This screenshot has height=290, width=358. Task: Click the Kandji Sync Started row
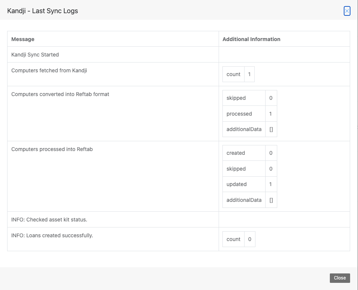(35, 54)
